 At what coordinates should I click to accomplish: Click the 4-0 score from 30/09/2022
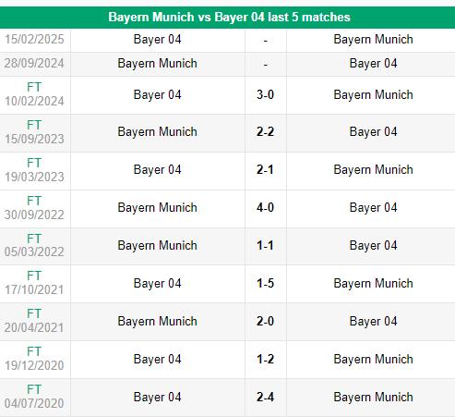pos(265,208)
